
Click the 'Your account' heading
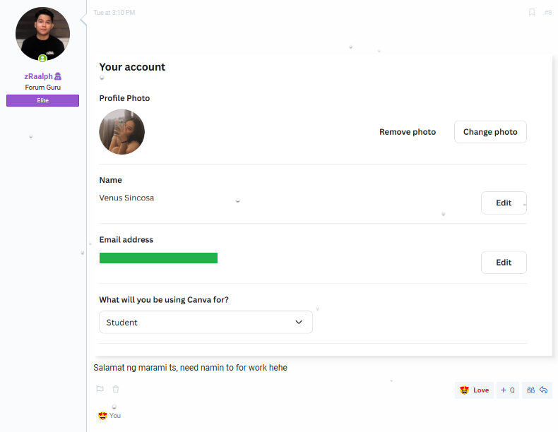[x=132, y=67]
